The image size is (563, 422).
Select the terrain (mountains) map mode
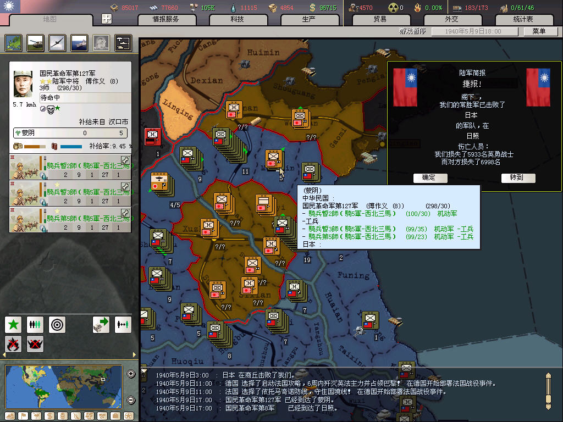[x=10, y=416]
